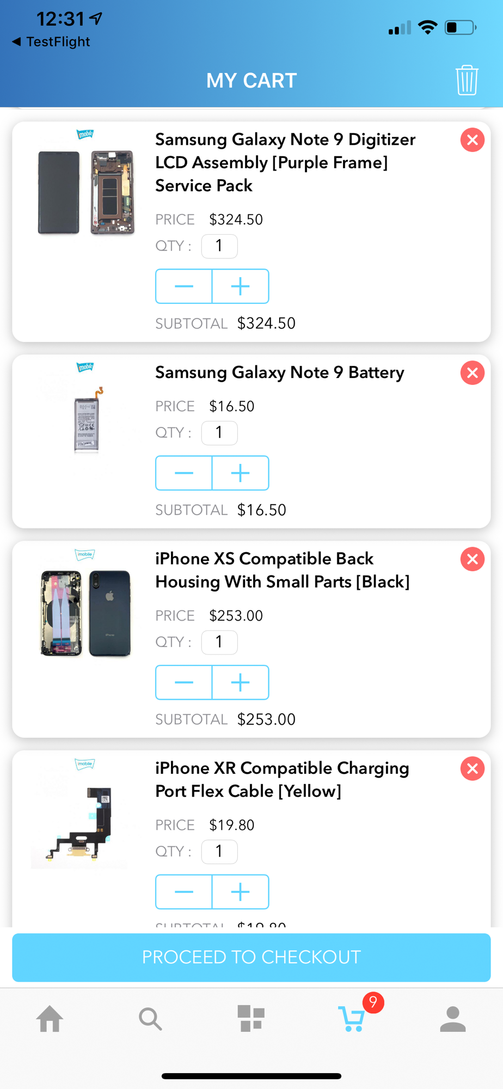Select the Cart tab with 9 badge
The image size is (503, 1089).
point(353,1019)
